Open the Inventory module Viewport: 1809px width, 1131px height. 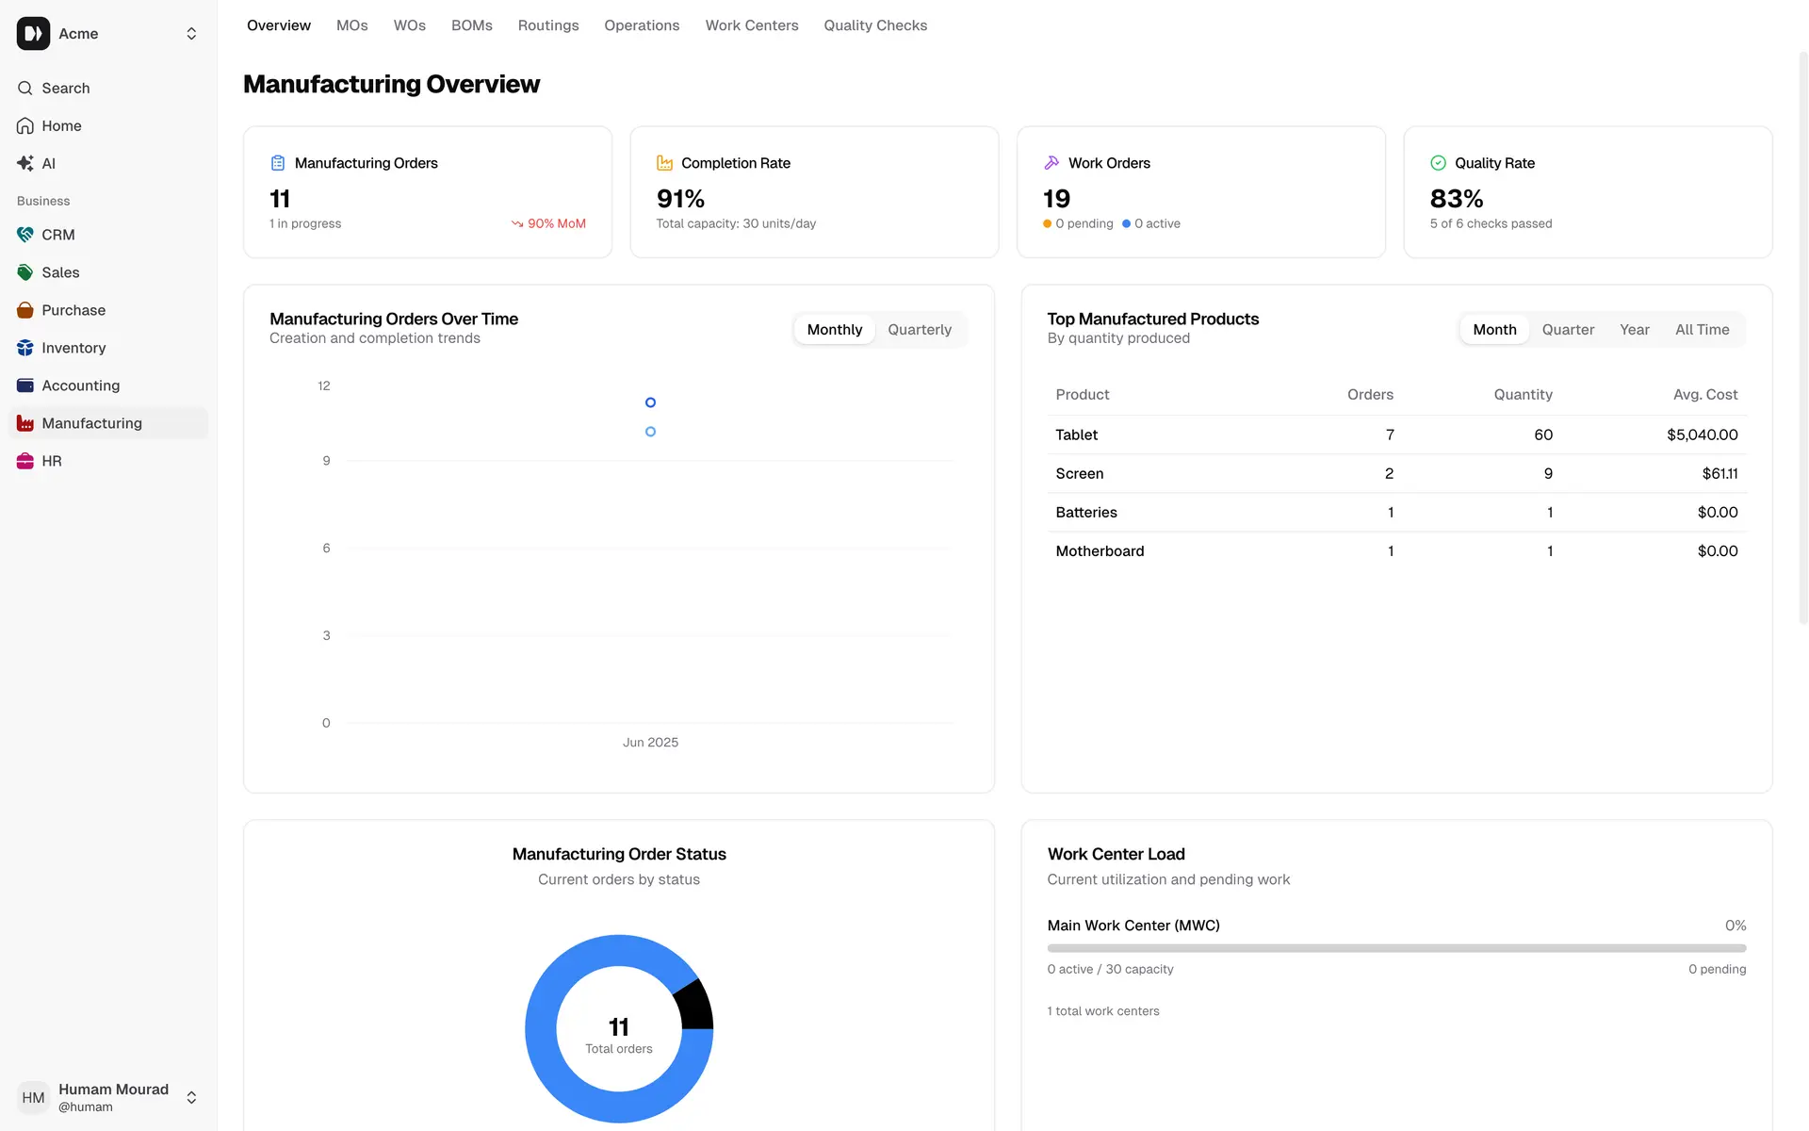[73, 348]
